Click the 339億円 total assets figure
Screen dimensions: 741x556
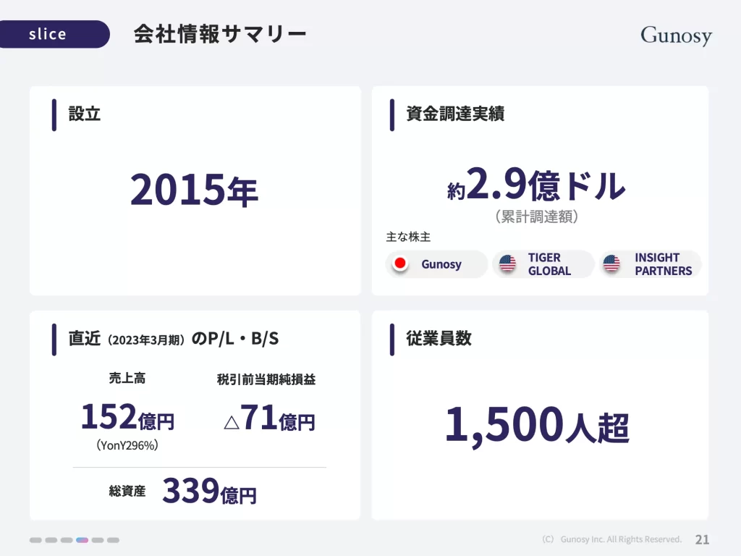209,492
